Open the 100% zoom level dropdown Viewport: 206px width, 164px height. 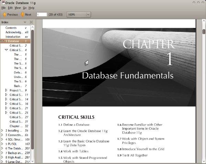79,14
